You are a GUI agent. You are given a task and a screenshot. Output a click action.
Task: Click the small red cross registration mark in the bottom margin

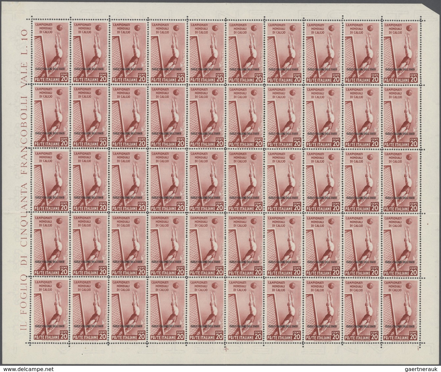click(226, 348)
